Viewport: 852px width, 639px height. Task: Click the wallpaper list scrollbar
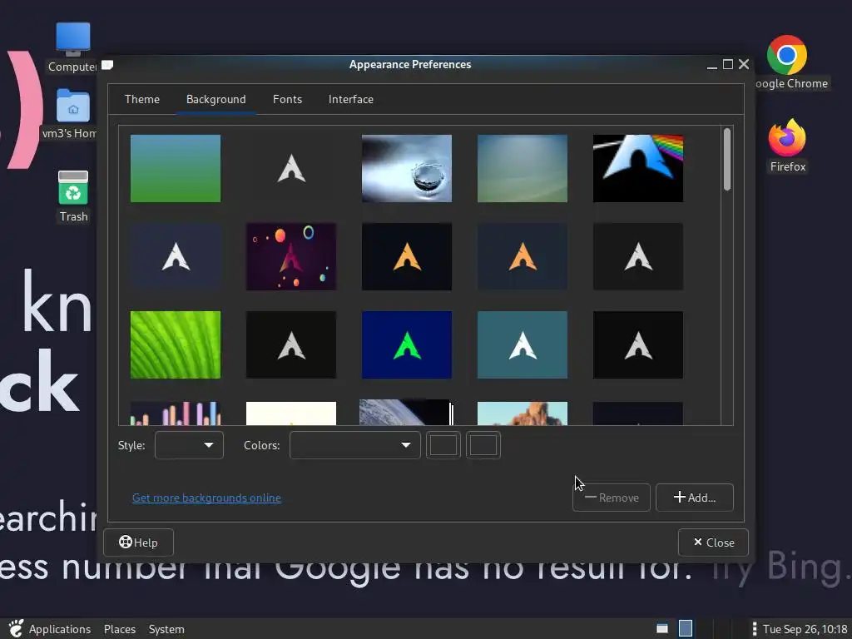click(727, 159)
